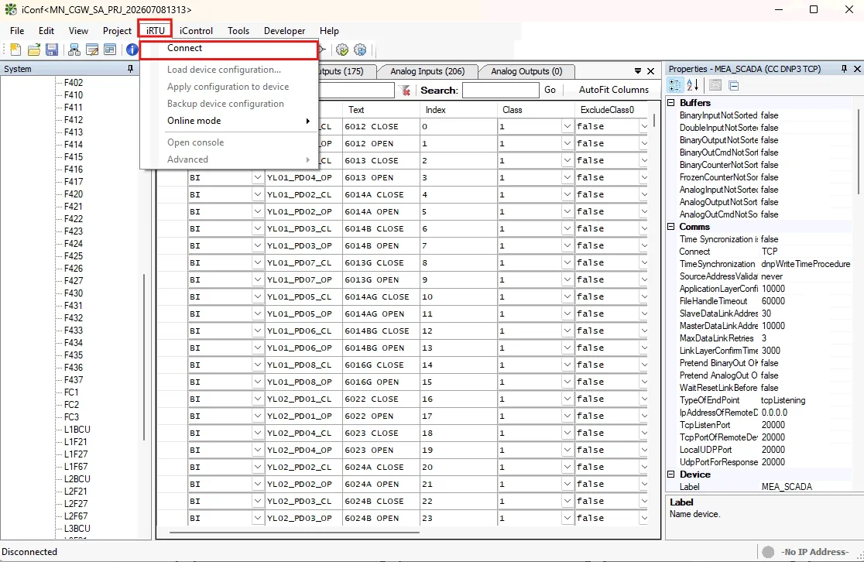Click the edit form pencil toolbar icon

tap(92, 50)
